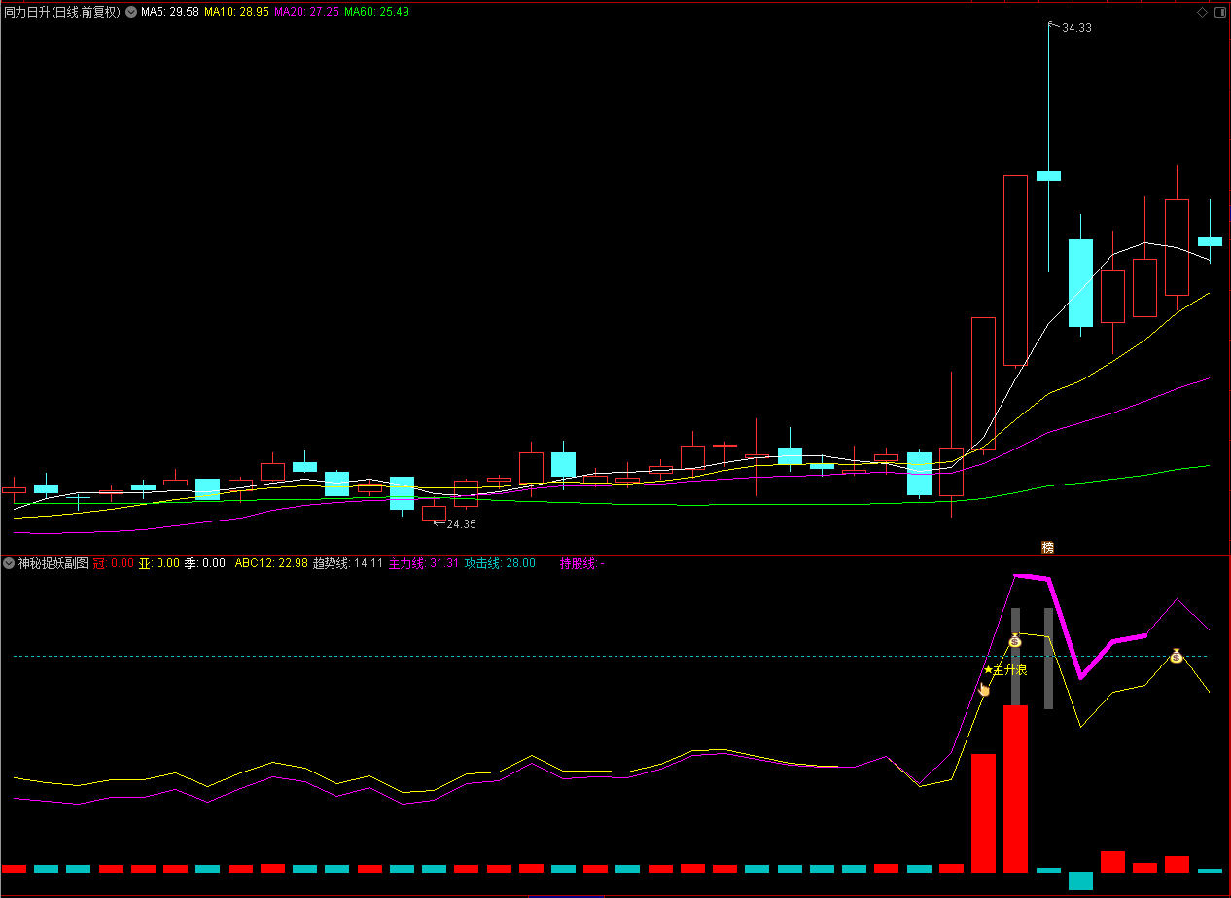Click the money bag icon on the right
Image resolution: width=1231 pixels, height=898 pixels.
(x=1176, y=656)
